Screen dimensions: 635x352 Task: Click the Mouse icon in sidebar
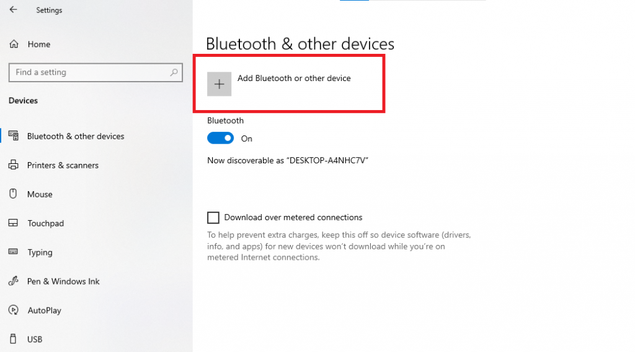(x=14, y=194)
